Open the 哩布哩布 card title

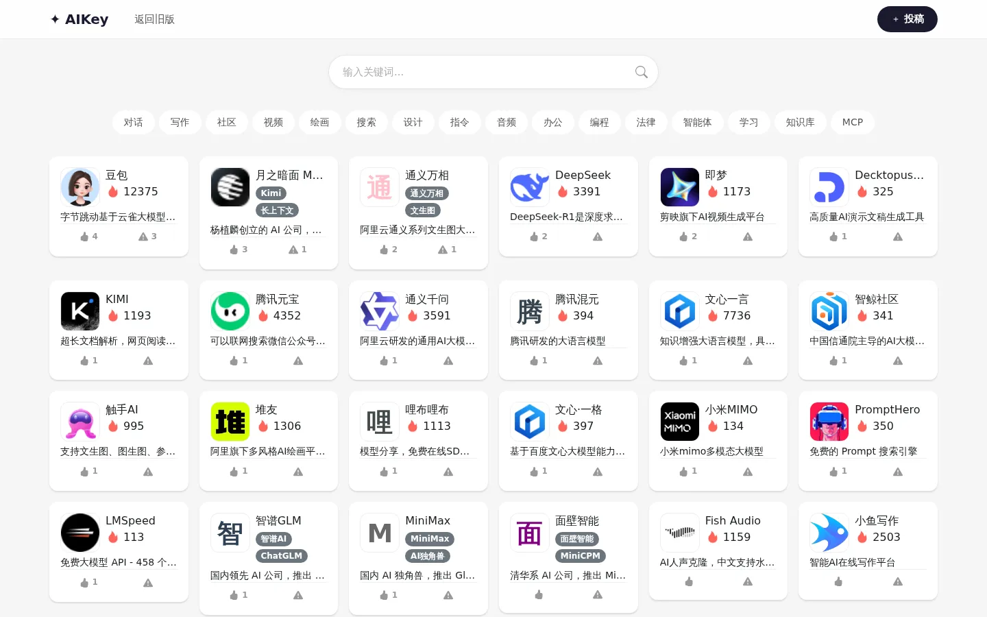427,410
